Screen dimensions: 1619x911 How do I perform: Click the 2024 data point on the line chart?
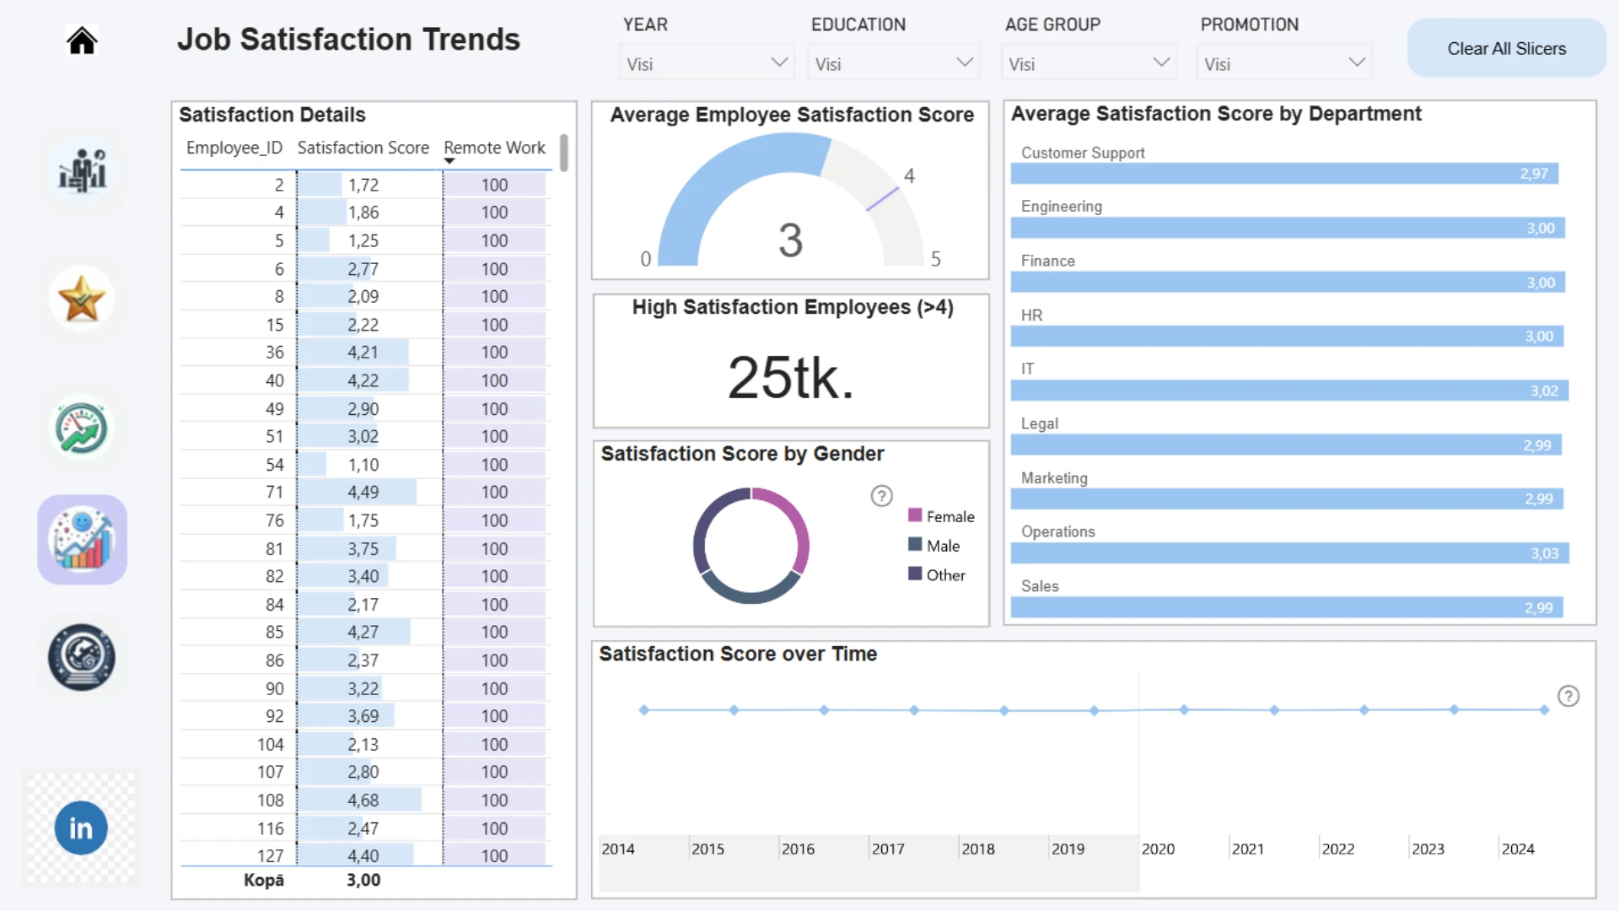click(1544, 710)
